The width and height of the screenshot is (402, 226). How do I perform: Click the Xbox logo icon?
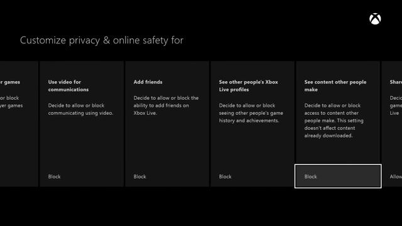[x=375, y=19]
